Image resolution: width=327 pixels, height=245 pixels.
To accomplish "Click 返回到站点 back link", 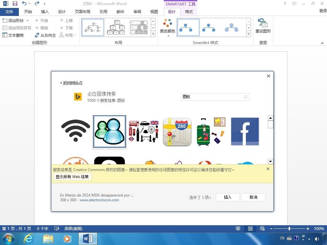I will [x=71, y=83].
